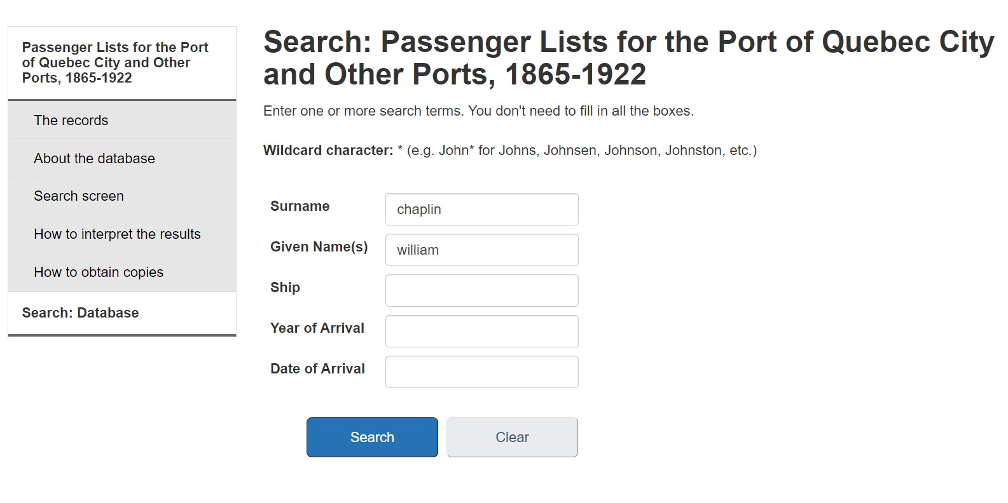Focus the Year of Arrival text box
The height and width of the screenshot is (503, 1008).
tap(481, 332)
